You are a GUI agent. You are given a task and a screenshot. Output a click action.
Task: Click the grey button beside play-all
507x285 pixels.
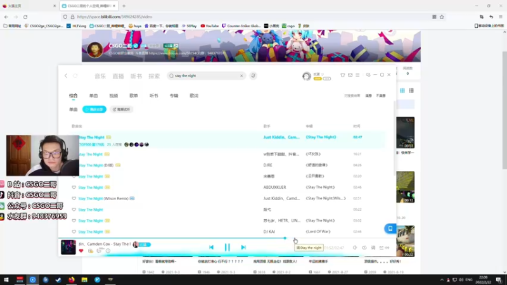(x=122, y=109)
